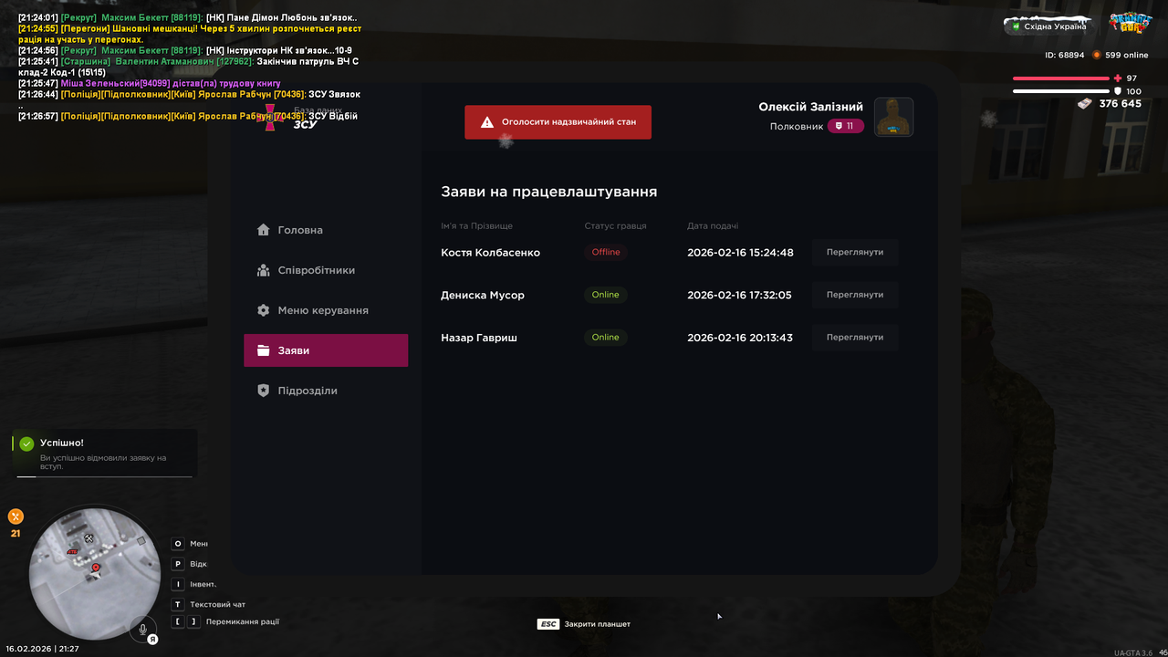Click the Offline status of Костя Колбасенко
This screenshot has width=1168, height=657.
(x=606, y=252)
